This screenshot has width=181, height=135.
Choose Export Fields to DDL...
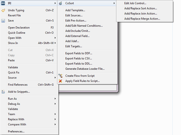(x=88, y=64)
